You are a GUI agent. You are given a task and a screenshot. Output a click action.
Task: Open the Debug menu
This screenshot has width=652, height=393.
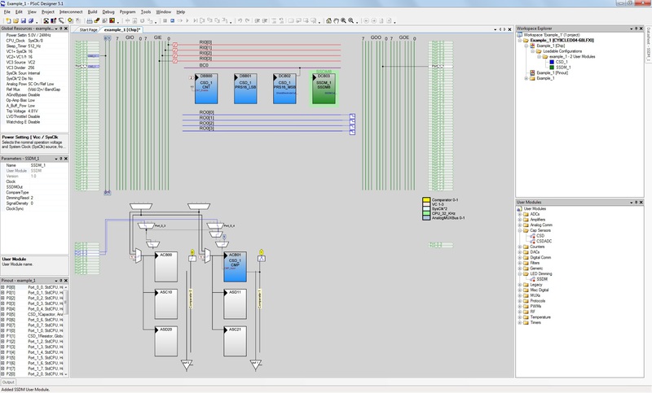(x=108, y=12)
